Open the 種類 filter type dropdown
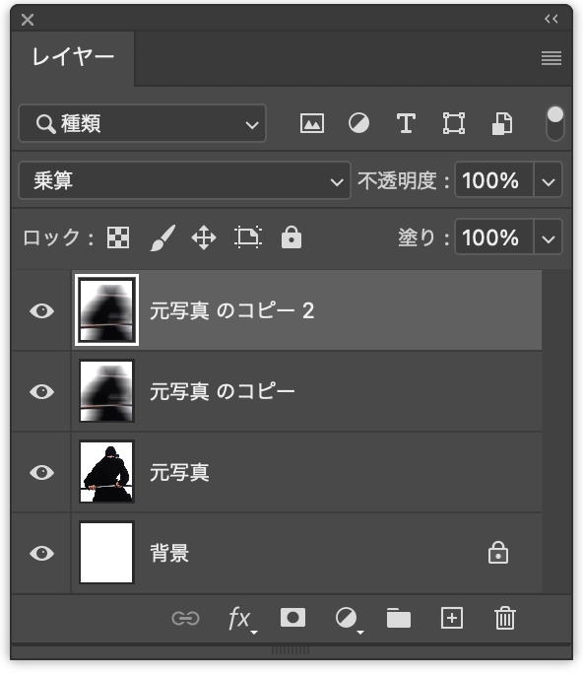Viewport: 583px width, 674px height. tap(142, 124)
